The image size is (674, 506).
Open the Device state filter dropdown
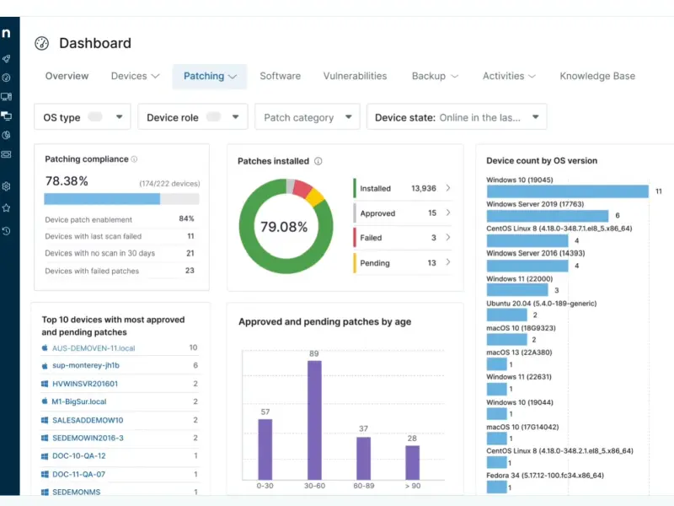[x=456, y=117]
